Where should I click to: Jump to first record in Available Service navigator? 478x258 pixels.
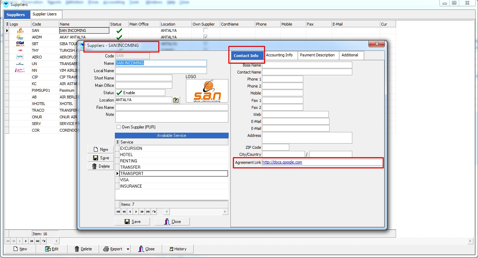click(x=118, y=212)
